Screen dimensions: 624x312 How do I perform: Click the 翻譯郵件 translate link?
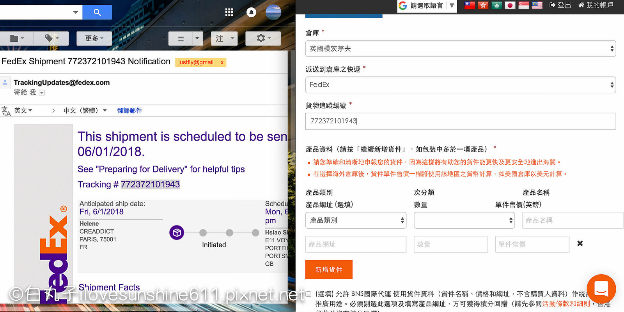[x=129, y=111]
